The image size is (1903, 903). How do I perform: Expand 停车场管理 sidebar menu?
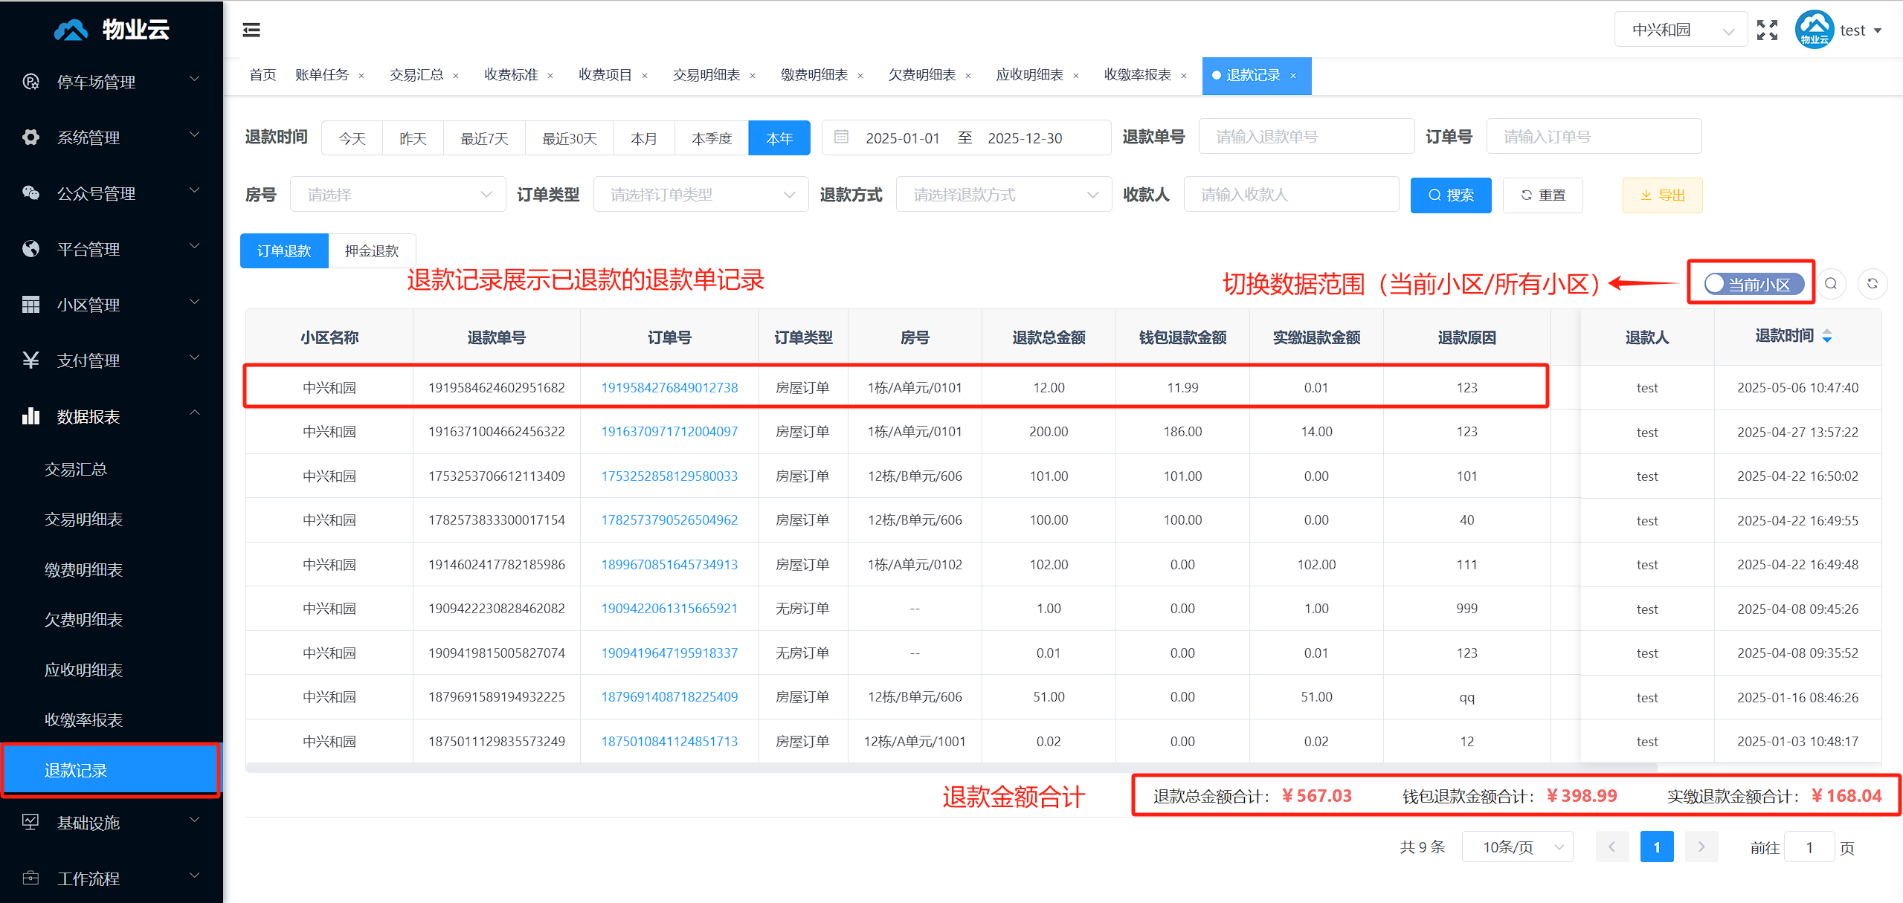(x=112, y=81)
